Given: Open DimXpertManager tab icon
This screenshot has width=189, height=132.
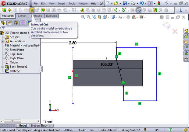Looking at the screenshot, I should point(23,23).
